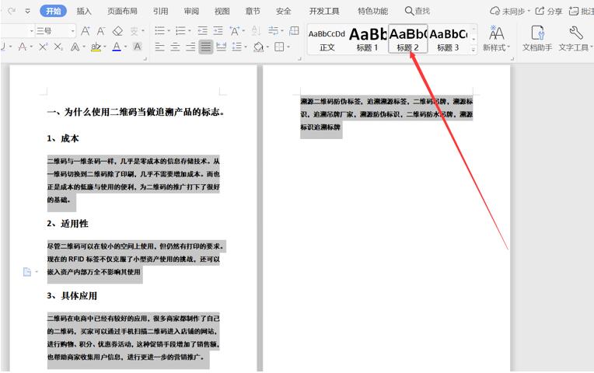Image resolution: width=594 pixels, height=373 pixels.
Task: Switch to the 插入 ribbon tab
Action: 84,11
